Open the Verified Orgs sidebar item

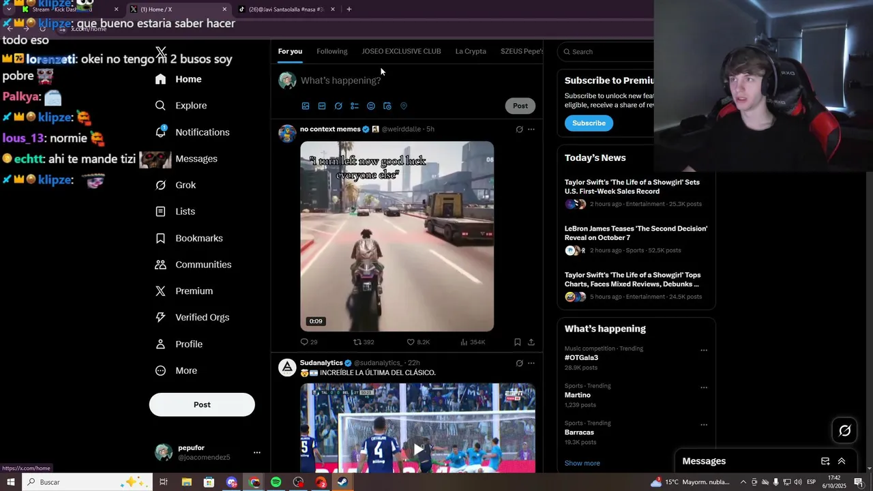pos(192,317)
